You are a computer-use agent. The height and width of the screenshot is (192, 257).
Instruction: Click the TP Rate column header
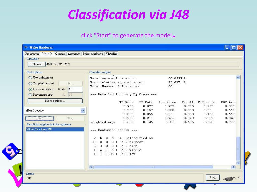pos(126,102)
